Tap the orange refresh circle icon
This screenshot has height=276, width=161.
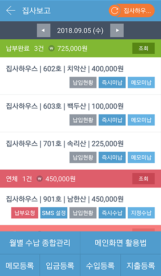[x=115, y=11]
